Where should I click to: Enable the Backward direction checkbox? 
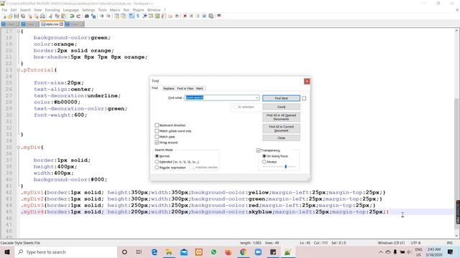pos(157,125)
